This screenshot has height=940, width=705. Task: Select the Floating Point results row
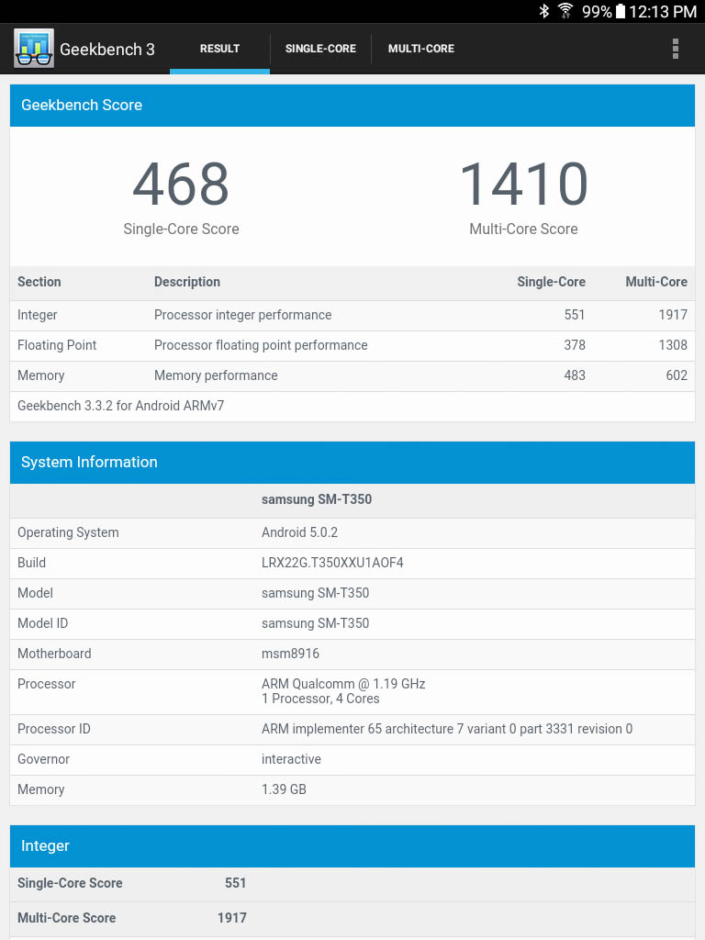[x=352, y=345]
